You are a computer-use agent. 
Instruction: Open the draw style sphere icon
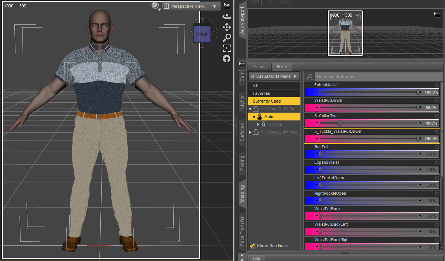155,5
